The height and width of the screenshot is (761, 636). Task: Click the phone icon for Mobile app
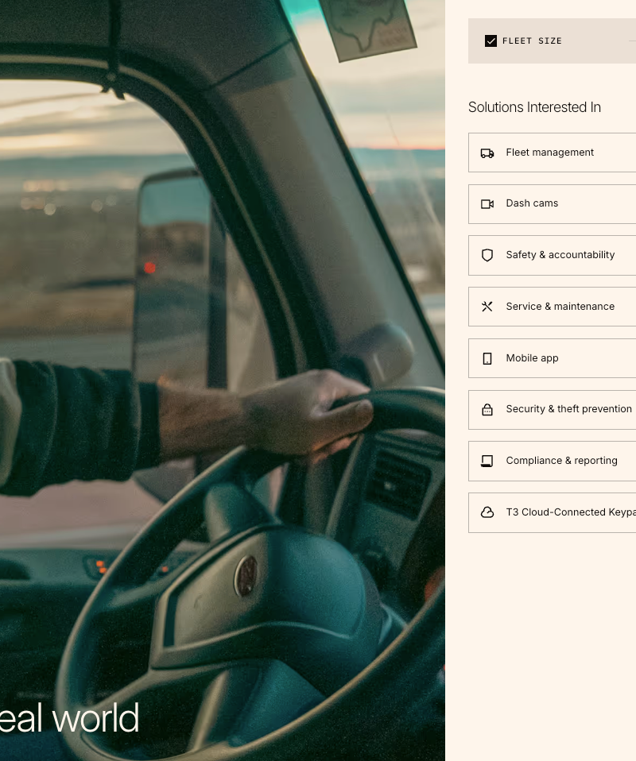click(x=487, y=359)
